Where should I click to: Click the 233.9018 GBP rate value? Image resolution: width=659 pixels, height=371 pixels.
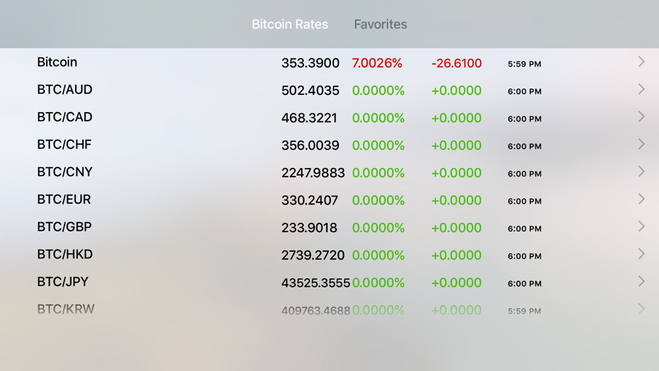(309, 228)
